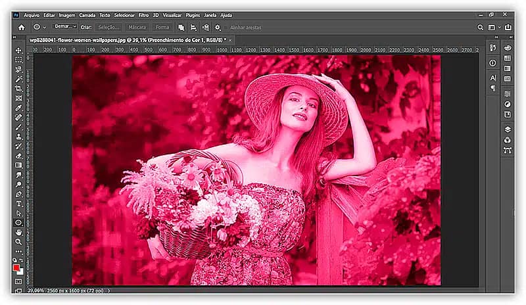Go to the Home screen
This screenshot has width=526, height=305.
click(x=22, y=28)
